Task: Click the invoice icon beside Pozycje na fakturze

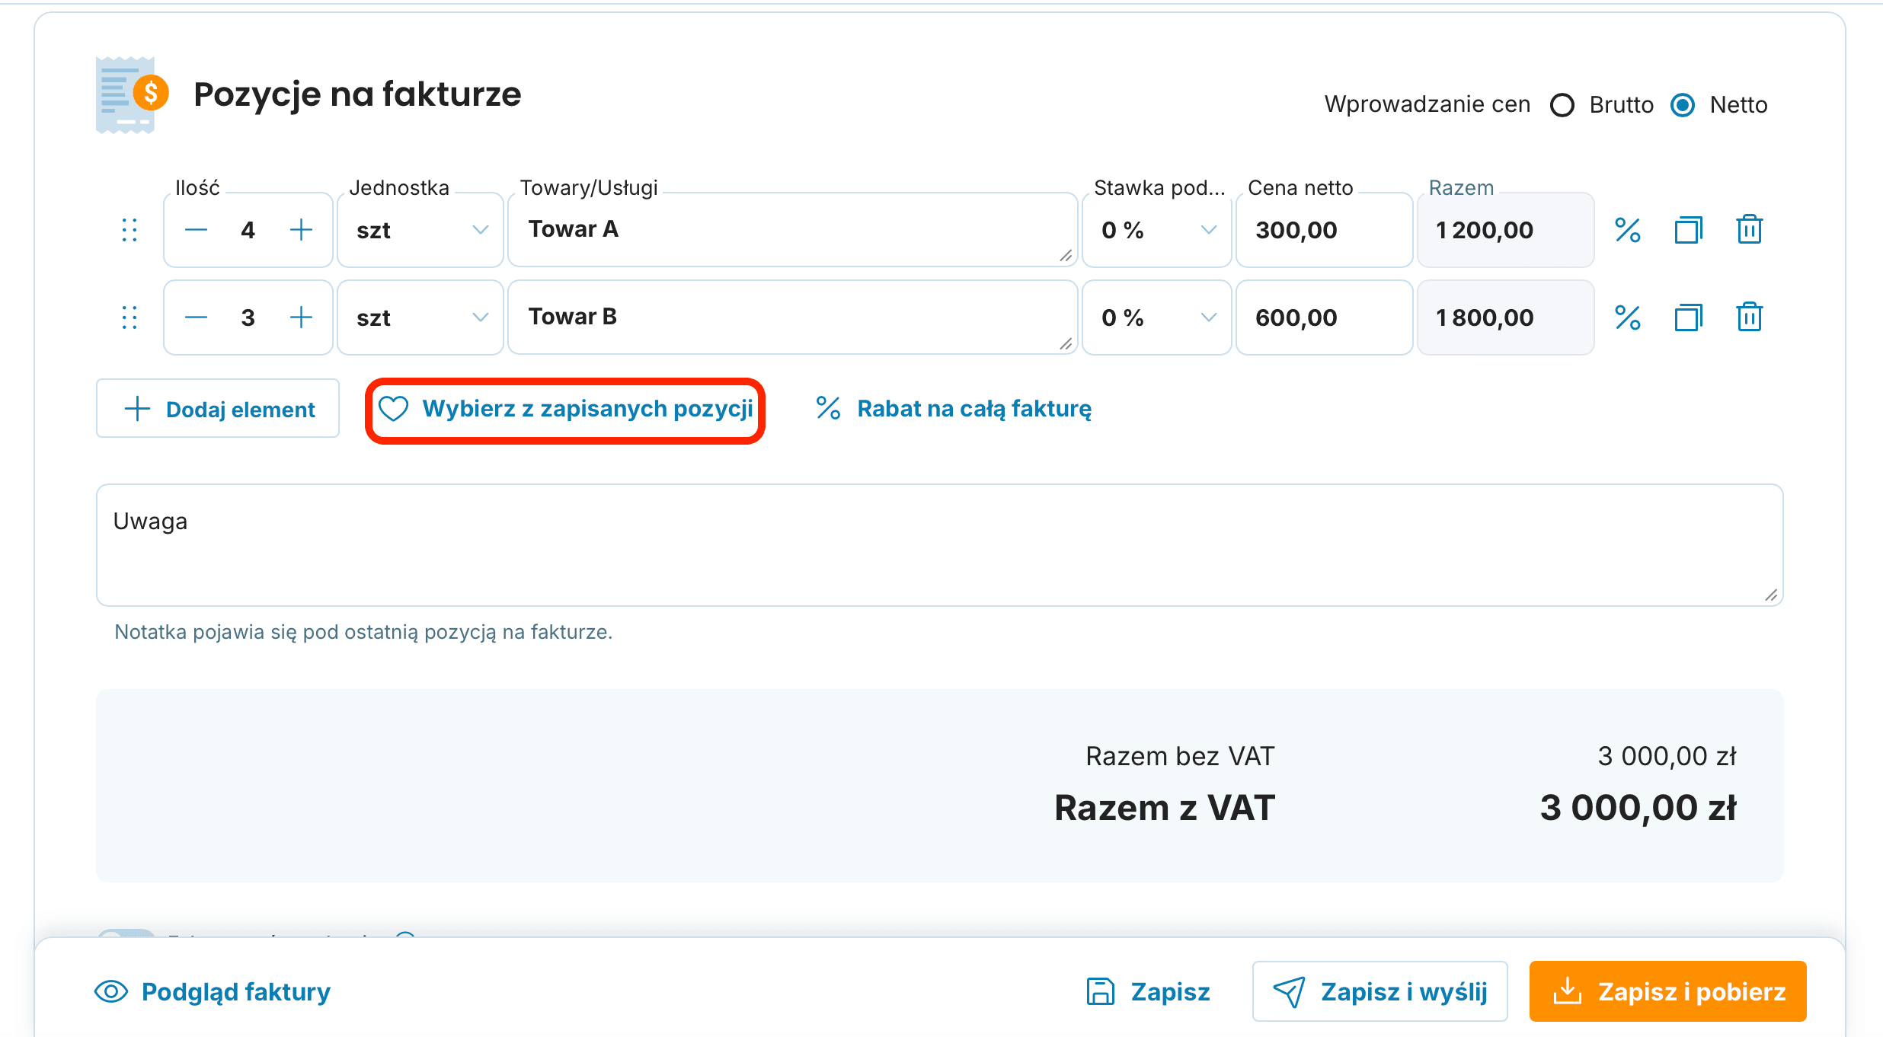Action: [131, 95]
